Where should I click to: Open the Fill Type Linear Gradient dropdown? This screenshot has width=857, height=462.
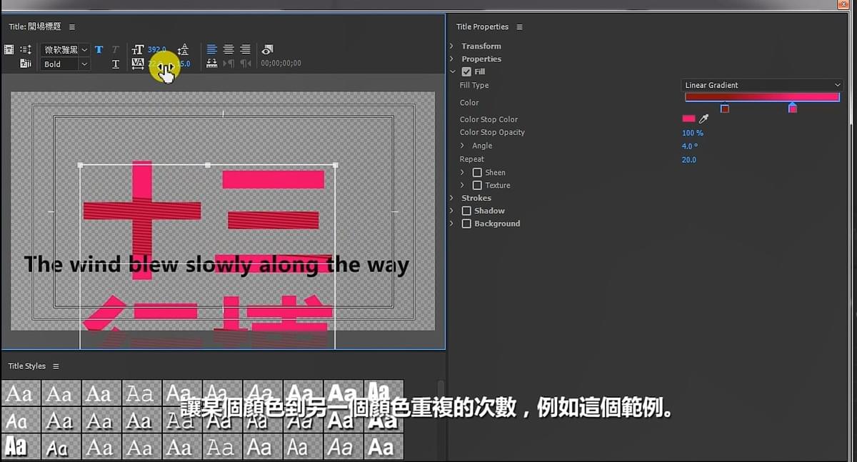click(762, 85)
